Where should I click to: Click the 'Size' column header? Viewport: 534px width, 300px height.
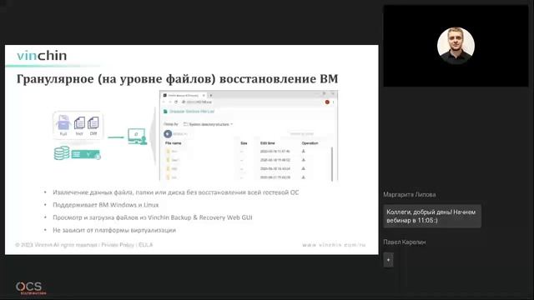244,143
